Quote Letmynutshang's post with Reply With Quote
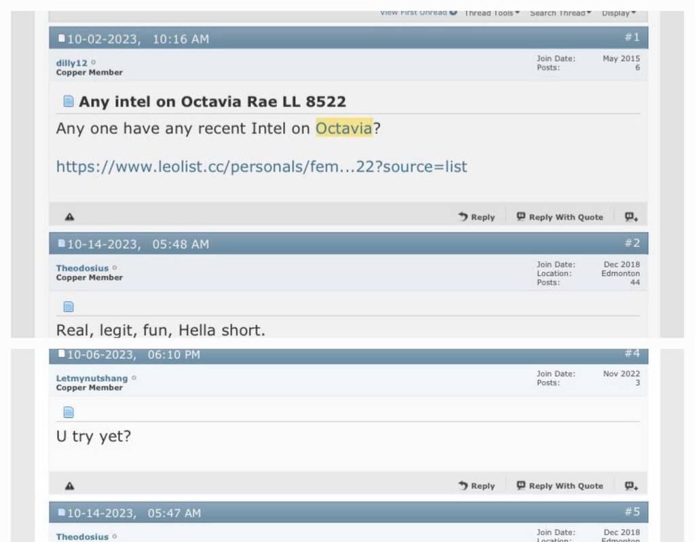Image resolution: width=695 pixels, height=542 pixels. tap(560, 486)
